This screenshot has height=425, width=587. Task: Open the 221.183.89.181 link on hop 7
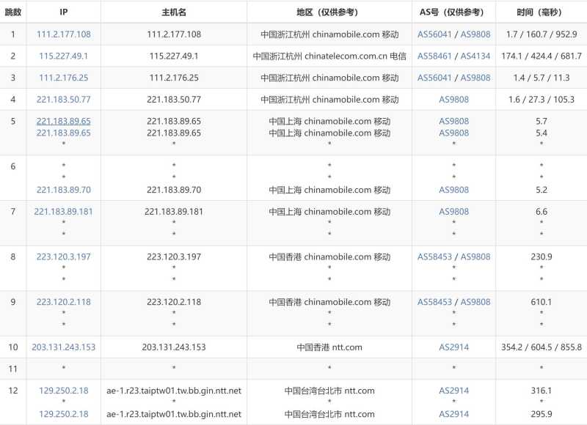point(63,211)
